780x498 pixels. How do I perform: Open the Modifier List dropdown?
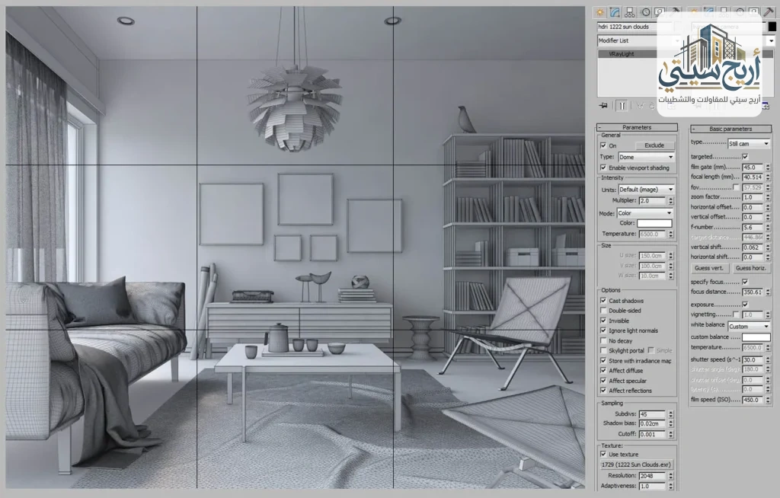(x=637, y=40)
